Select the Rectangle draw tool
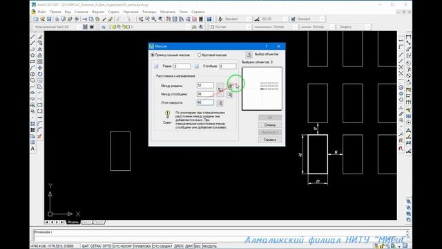442x249 pixels. coord(33,62)
